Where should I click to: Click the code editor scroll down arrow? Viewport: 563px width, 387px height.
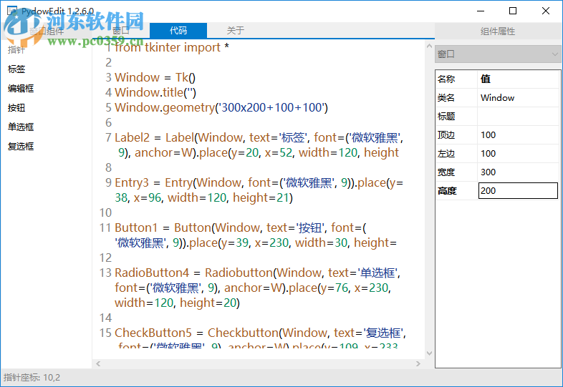point(429,353)
